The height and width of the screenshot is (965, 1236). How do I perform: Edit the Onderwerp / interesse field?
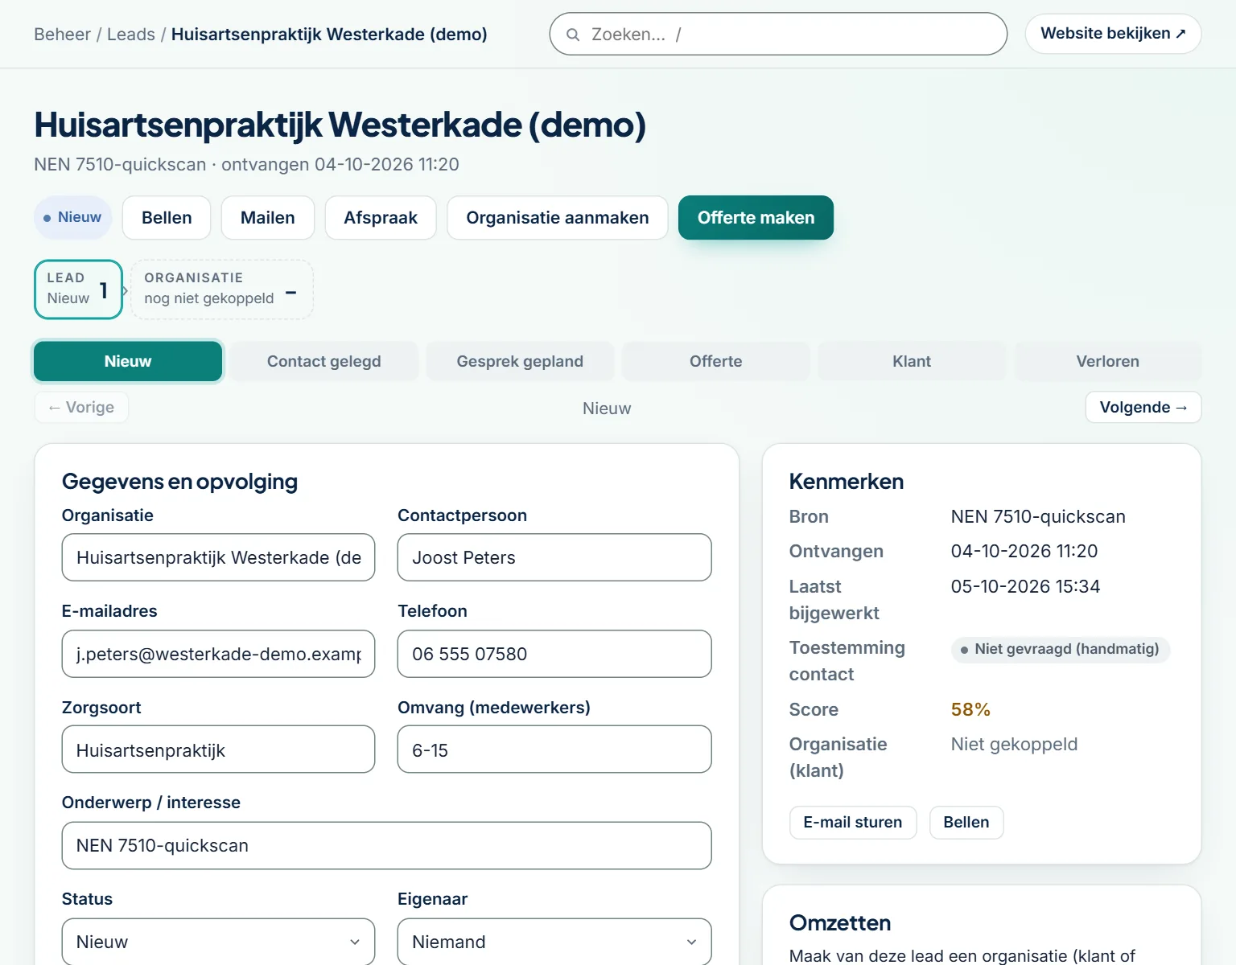coord(386,845)
